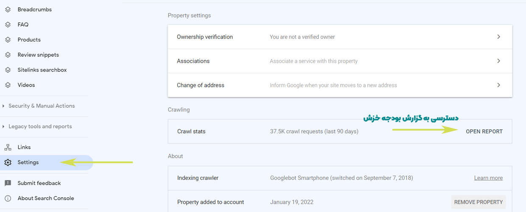
Task: Follow the Learn more link
Action: coord(488,178)
